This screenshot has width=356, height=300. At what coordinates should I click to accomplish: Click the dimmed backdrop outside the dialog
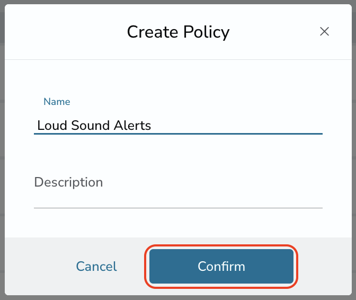[2, 150]
